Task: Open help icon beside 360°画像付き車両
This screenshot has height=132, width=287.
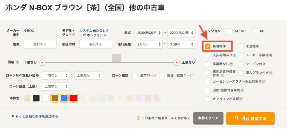Action: pyautogui.click(x=242, y=90)
